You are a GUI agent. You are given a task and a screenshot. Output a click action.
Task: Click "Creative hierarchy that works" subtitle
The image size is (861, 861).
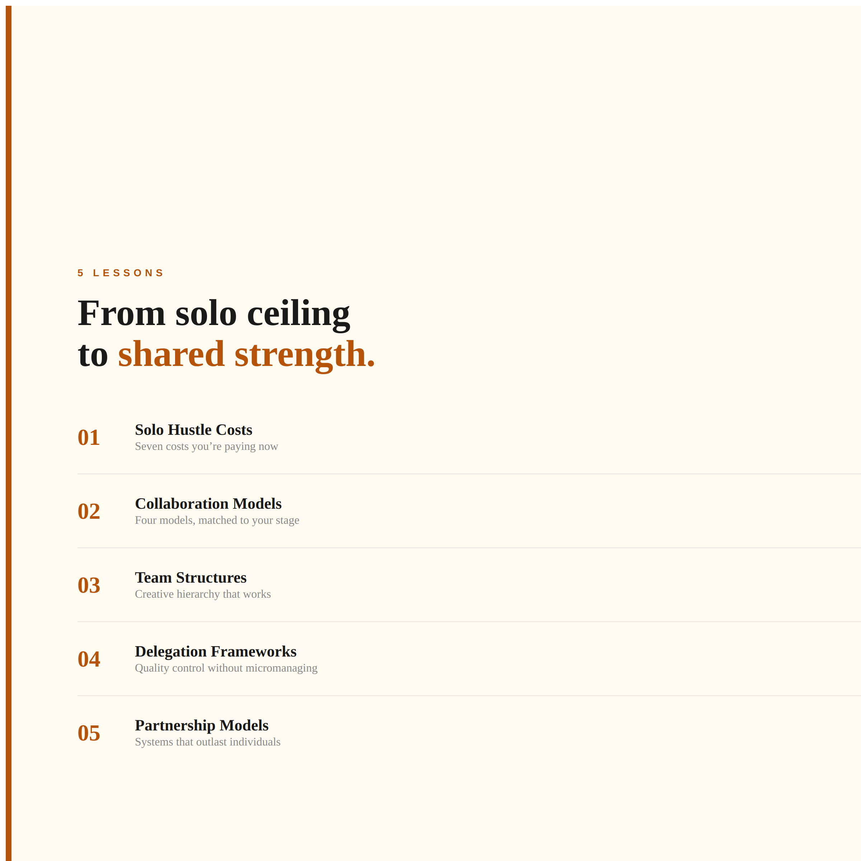pos(203,594)
